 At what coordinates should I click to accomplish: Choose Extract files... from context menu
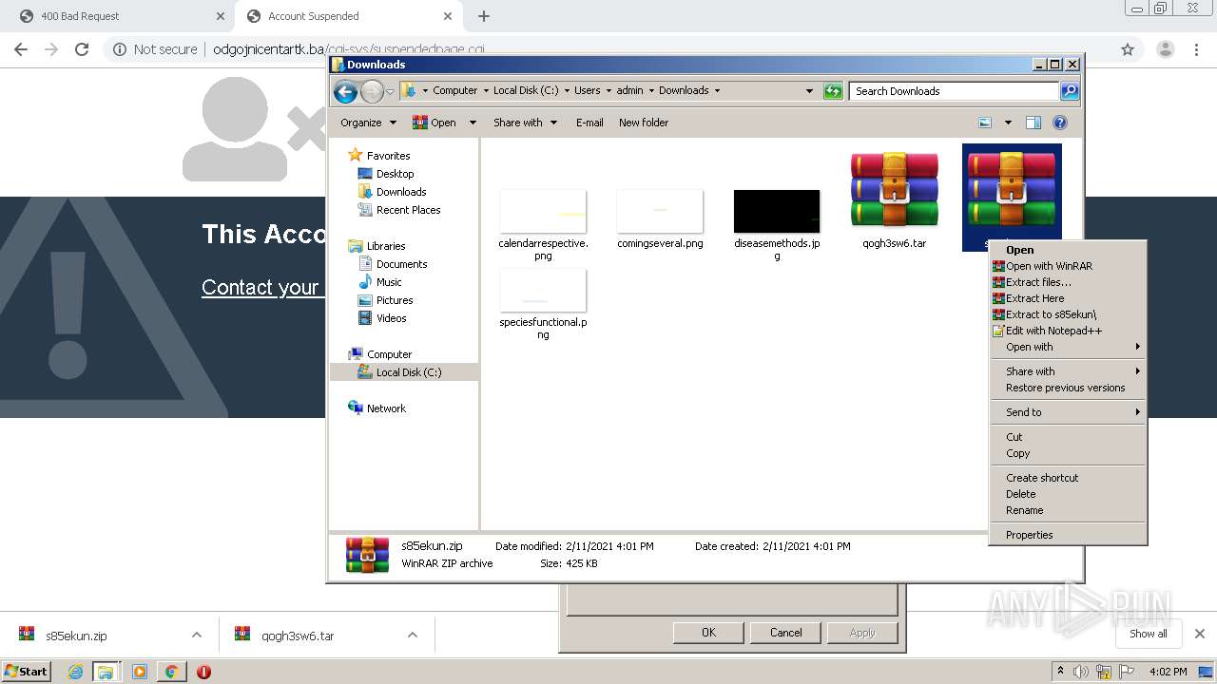[1068, 282]
